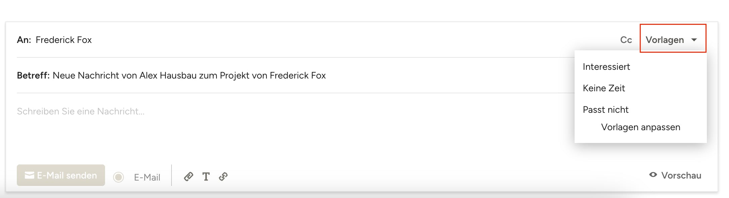This screenshot has height=198, width=729.
Task: Choose the Interessiert template
Action: pos(606,67)
